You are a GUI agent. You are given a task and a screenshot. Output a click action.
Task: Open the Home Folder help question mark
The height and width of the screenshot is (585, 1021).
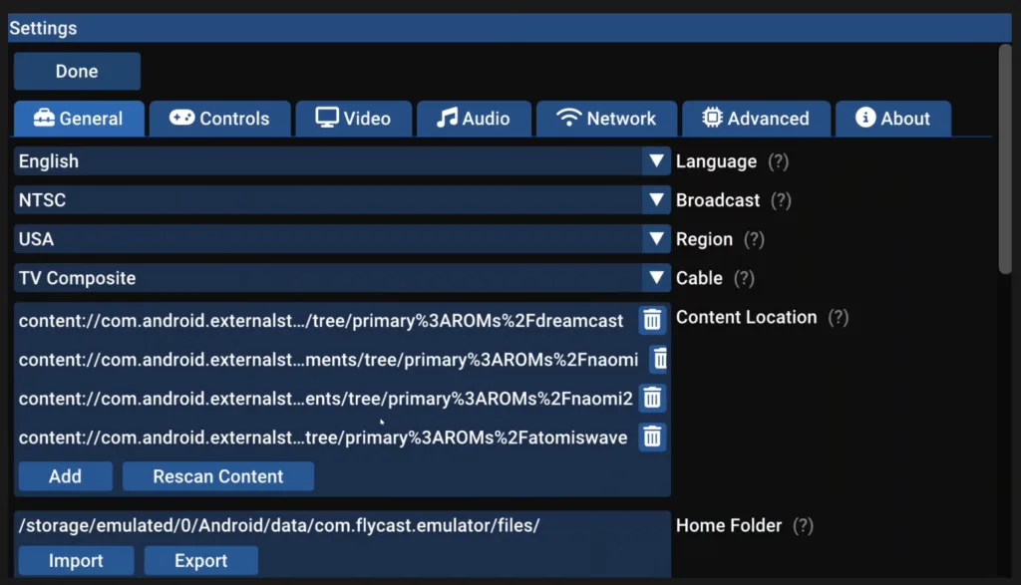point(804,525)
